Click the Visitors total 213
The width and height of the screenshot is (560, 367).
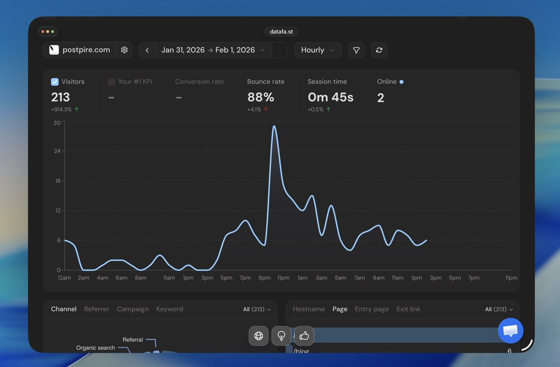pos(60,97)
